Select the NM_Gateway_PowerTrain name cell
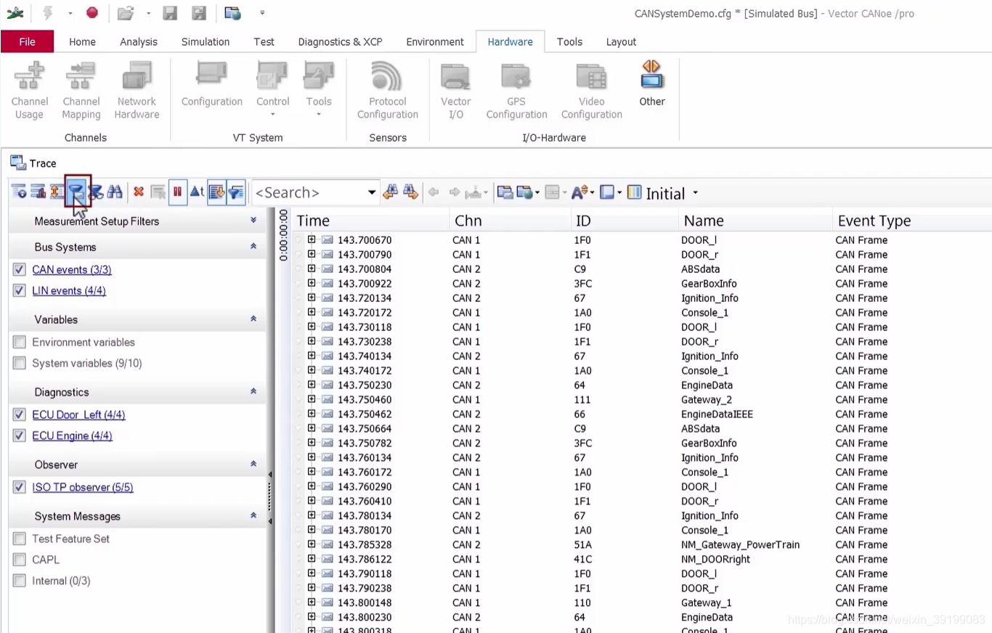Viewport: 992px width, 633px height. (x=740, y=544)
